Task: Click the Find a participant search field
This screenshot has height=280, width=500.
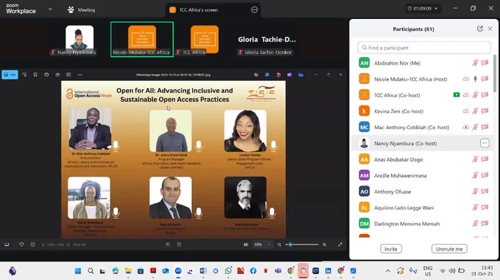Action: coord(424,48)
